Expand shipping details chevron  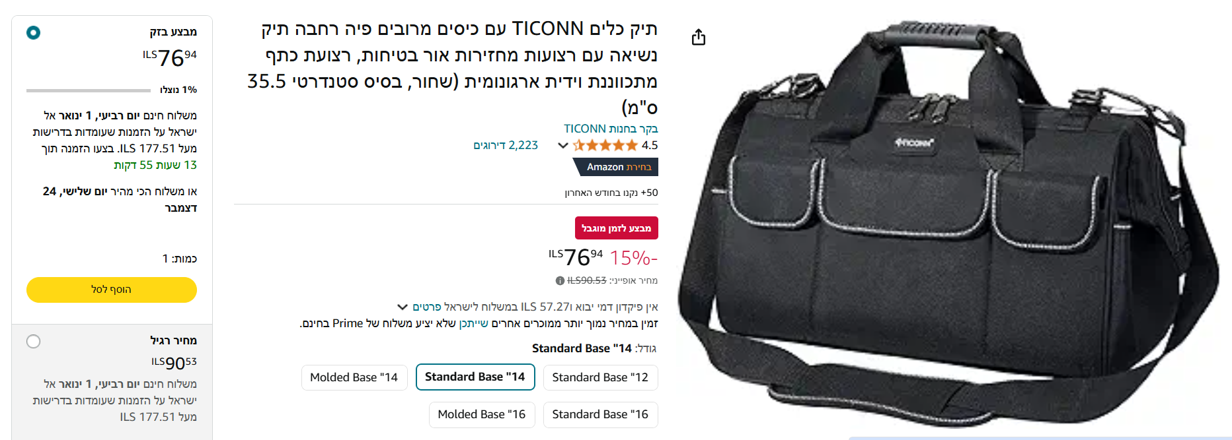[x=402, y=307]
